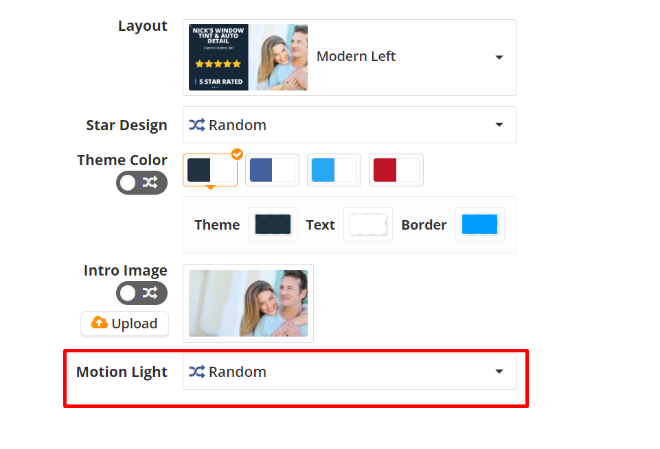Screen dimensions: 660x449
Task: Open the Theme color picker swatch
Action: point(273,224)
